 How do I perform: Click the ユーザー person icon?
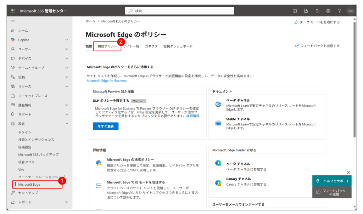(13, 49)
